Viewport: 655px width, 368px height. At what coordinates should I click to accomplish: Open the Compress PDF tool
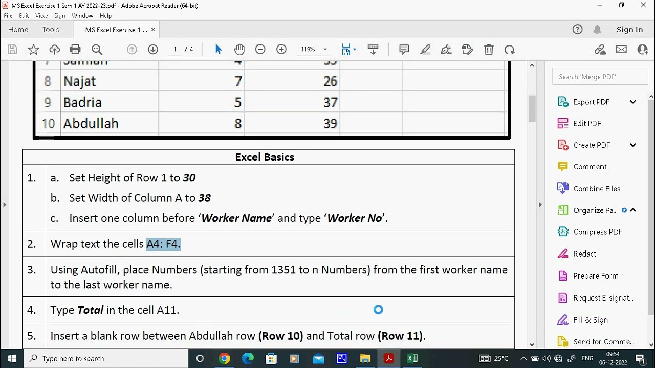click(598, 232)
